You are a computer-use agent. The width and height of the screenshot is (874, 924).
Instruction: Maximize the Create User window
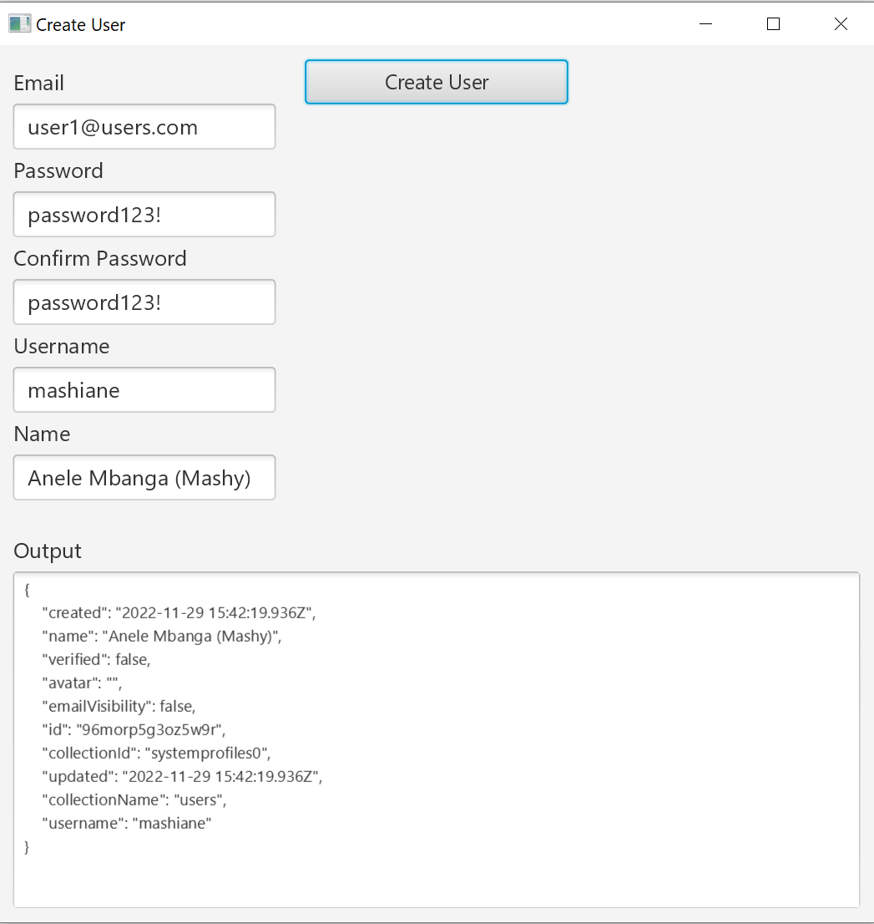pyautogui.click(x=773, y=24)
